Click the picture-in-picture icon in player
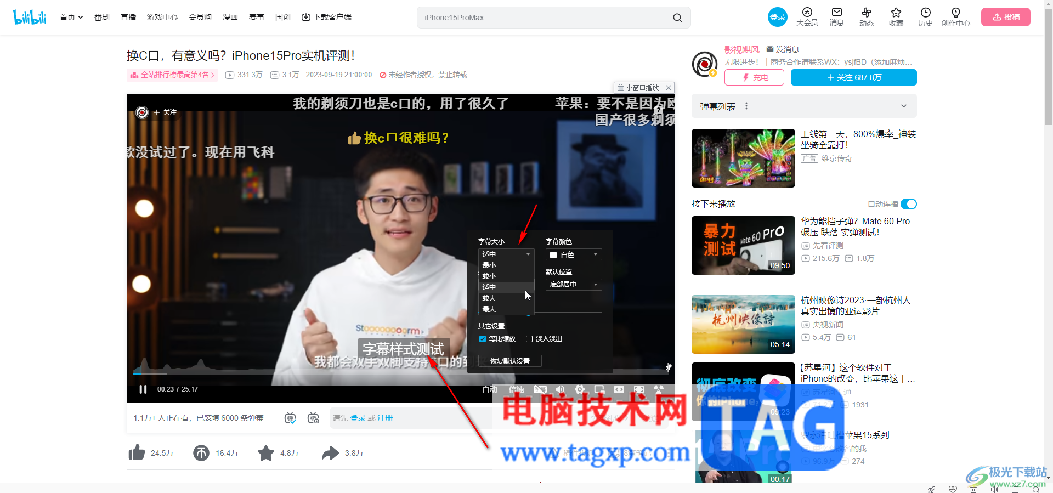The image size is (1053, 493). (x=599, y=389)
